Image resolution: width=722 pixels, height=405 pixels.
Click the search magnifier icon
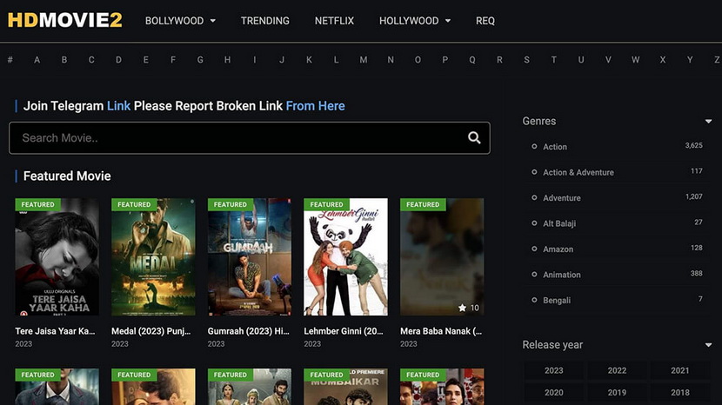474,137
